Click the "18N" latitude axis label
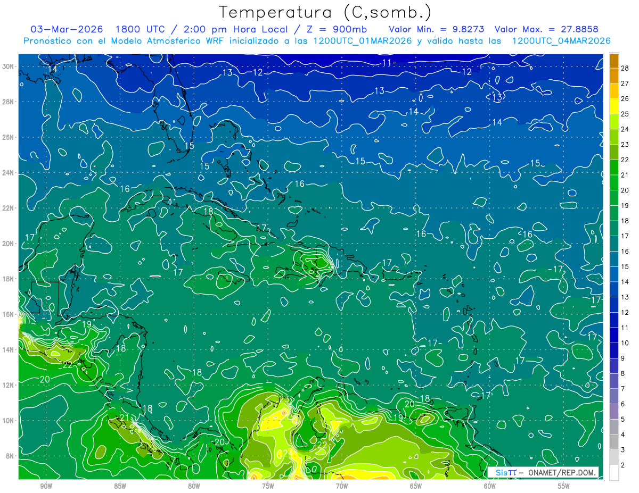This screenshot has width=639, height=493. [8, 279]
